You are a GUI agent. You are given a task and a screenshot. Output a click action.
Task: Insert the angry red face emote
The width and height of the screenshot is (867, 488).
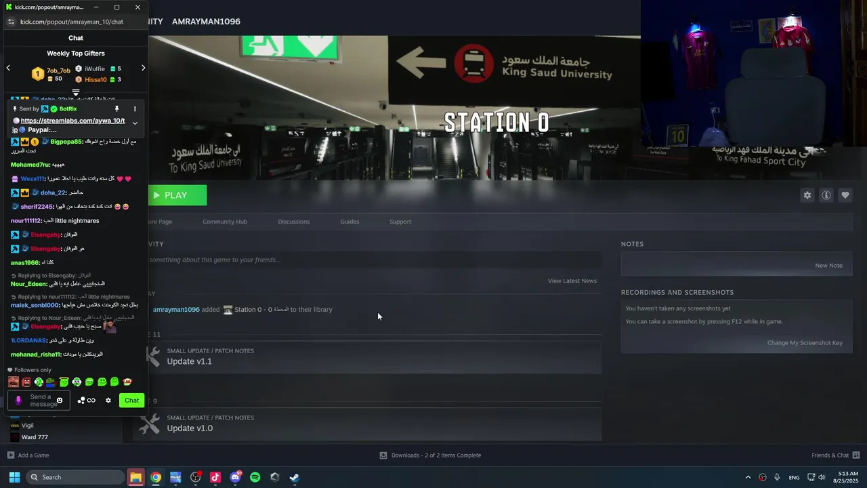[x=26, y=382]
